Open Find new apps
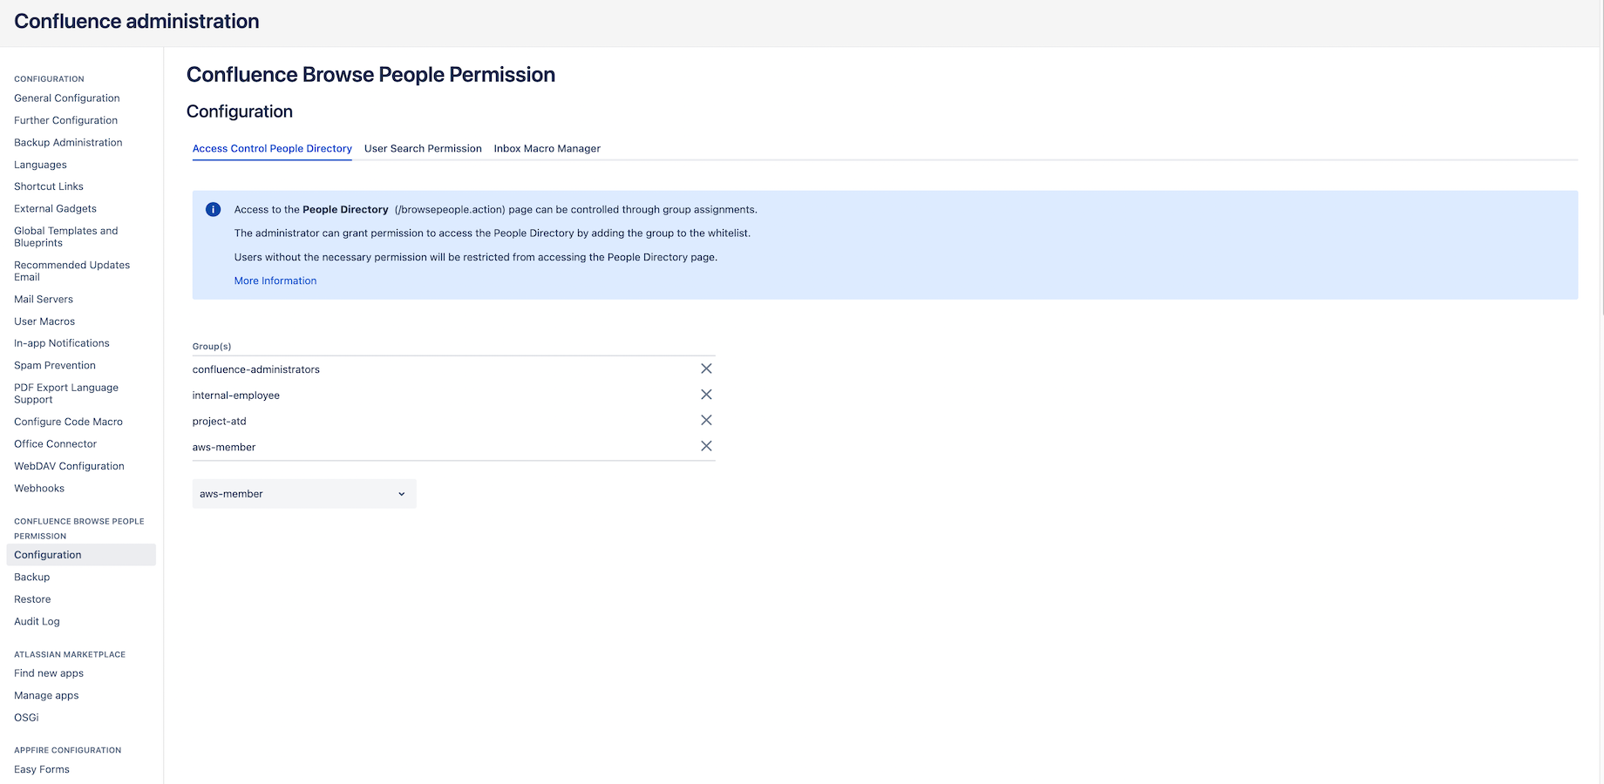This screenshot has height=784, width=1604. [x=49, y=673]
